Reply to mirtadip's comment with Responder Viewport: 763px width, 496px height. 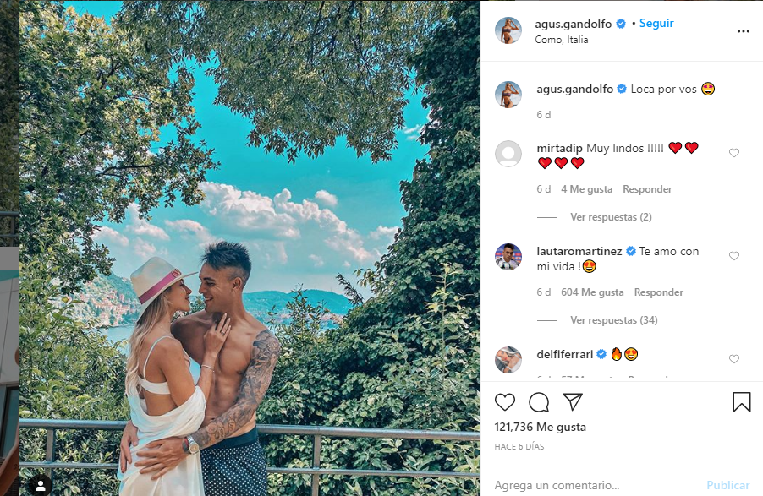pyautogui.click(x=647, y=189)
